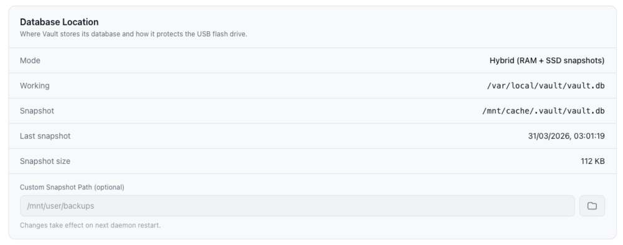Screen dimensions: 623x245
Task: Select the Vault storage description text
Action: pyautogui.click(x=133, y=34)
